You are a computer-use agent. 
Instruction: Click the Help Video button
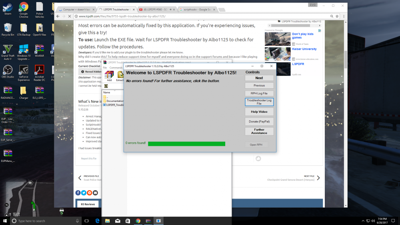tap(259, 112)
